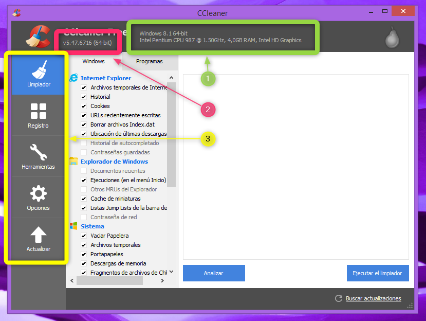This screenshot has height=321, width=426.
Task: Enable Documentos recientes checkbox
Action: (x=84, y=171)
